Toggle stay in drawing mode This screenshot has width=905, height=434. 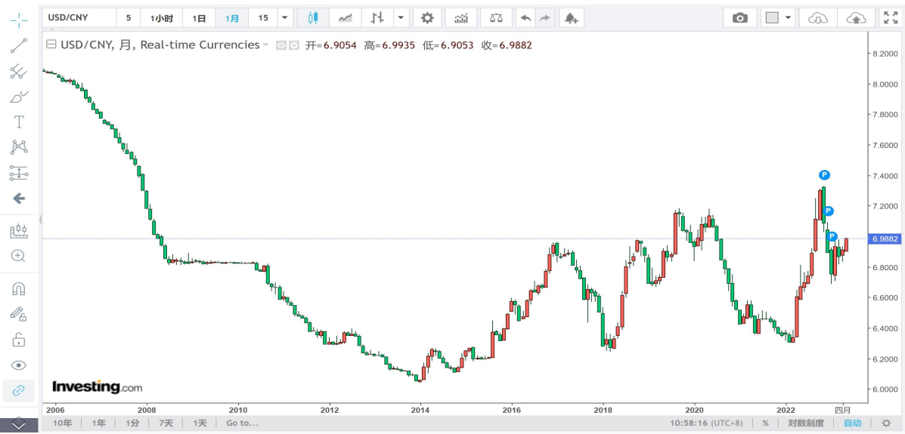(19, 313)
